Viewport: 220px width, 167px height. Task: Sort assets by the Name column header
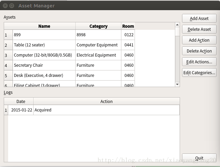(44, 26)
